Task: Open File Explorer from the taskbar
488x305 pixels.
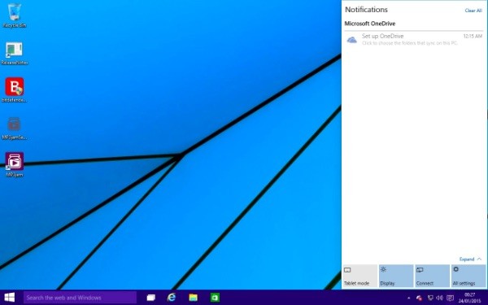Action: point(193,298)
